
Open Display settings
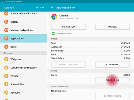[x=23, y=22]
